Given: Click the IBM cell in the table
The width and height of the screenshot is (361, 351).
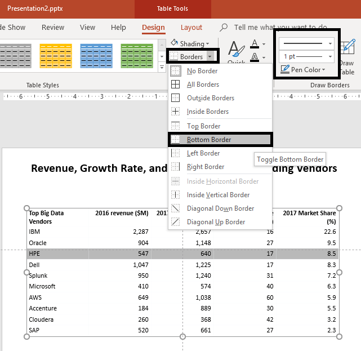Looking at the screenshot, I should point(58,232).
